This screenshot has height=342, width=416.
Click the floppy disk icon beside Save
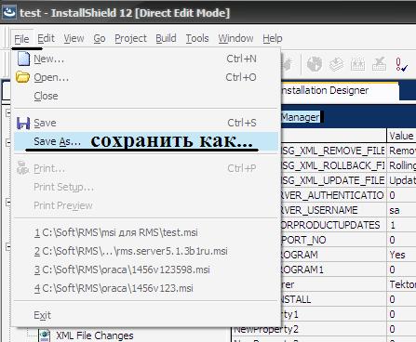[23, 123]
